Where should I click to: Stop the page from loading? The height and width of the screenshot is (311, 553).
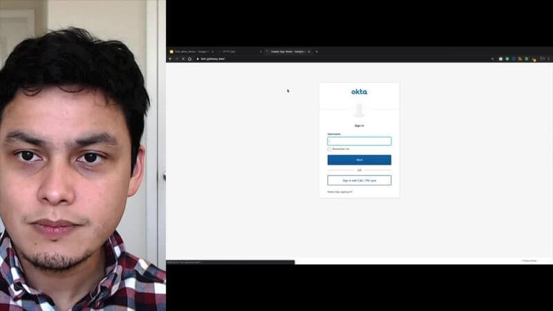point(182,59)
